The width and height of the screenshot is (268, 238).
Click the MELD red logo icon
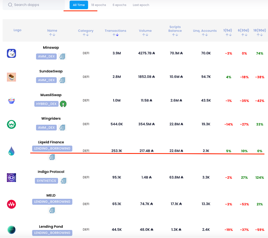click(x=11, y=204)
